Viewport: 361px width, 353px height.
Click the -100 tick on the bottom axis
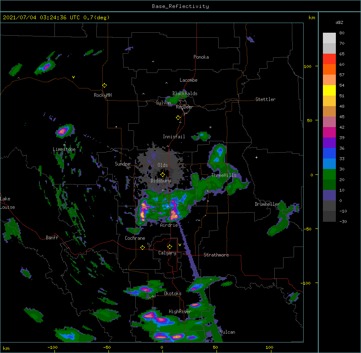(52, 347)
